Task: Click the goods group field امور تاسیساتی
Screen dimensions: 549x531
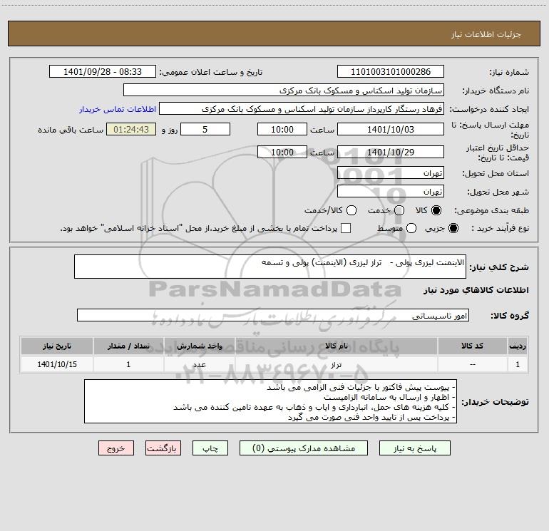Action: [x=273, y=315]
